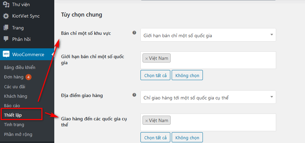
Task: Open the Báo cáo submenu item
Action: (x=12, y=105)
